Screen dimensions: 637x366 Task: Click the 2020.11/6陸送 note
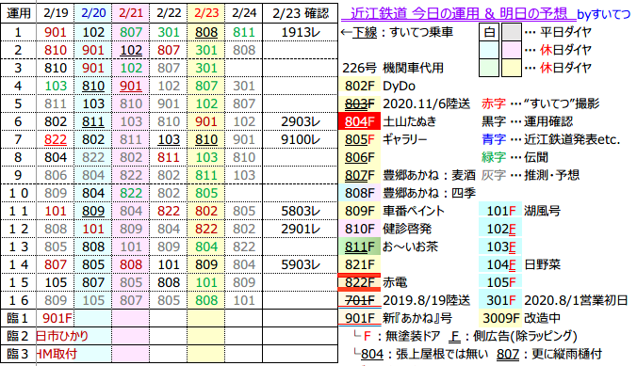pos(426,103)
